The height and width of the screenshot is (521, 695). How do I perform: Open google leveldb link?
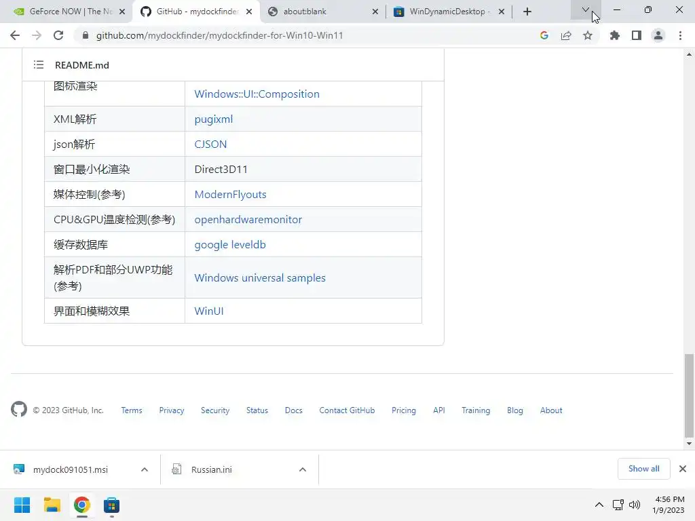click(230, 244)
